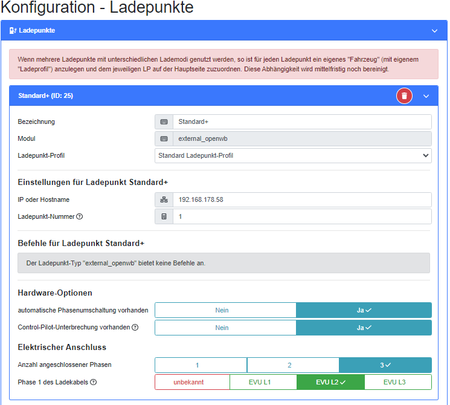Image resolution: width=450 pixels, height=405 pixels.
Task: Click the 'Elektrischer Anschluss' heading
Action: pos(62,347)
